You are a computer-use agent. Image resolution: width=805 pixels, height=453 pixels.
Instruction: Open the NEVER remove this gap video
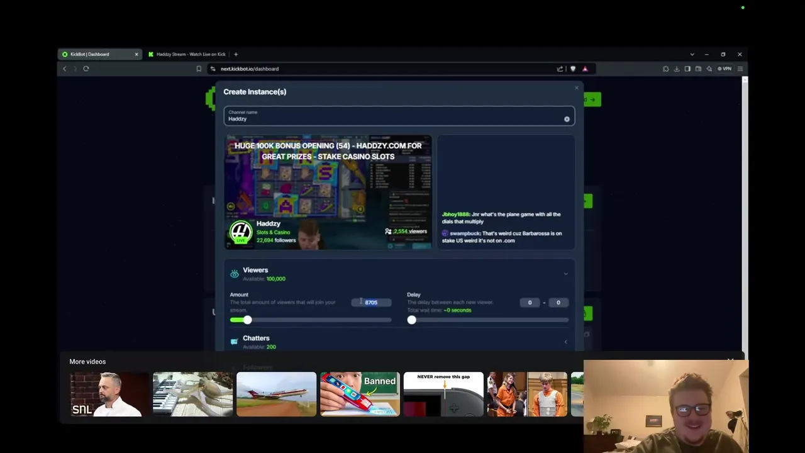coord(443,394)
